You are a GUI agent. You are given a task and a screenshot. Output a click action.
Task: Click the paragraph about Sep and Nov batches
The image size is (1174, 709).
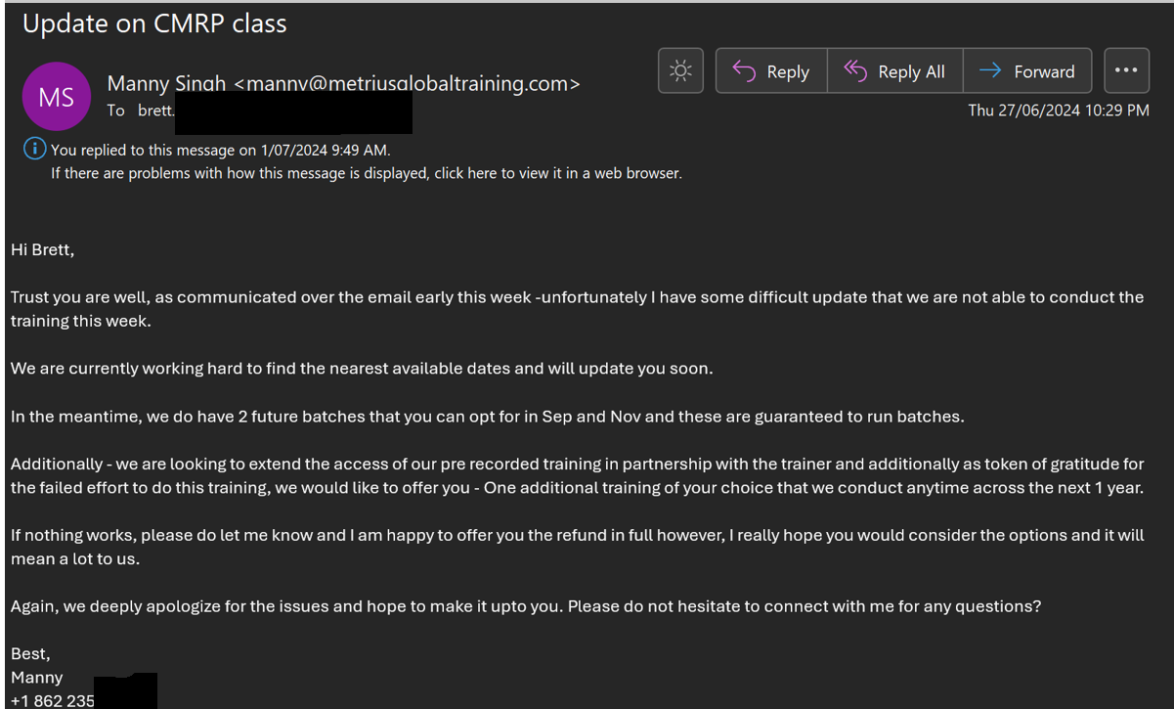[487, 417]
